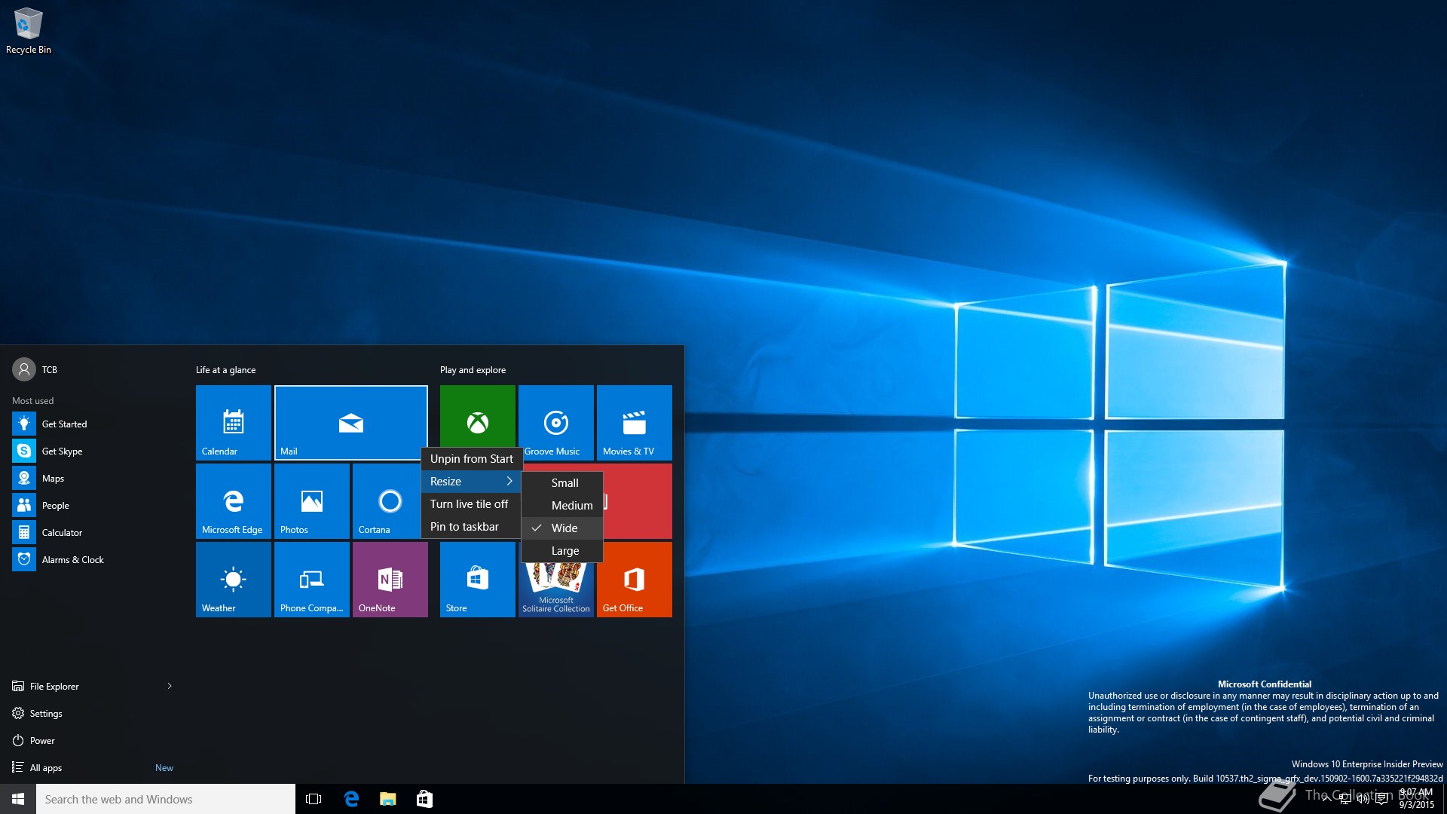Open the Photos tile

(312, 501)
